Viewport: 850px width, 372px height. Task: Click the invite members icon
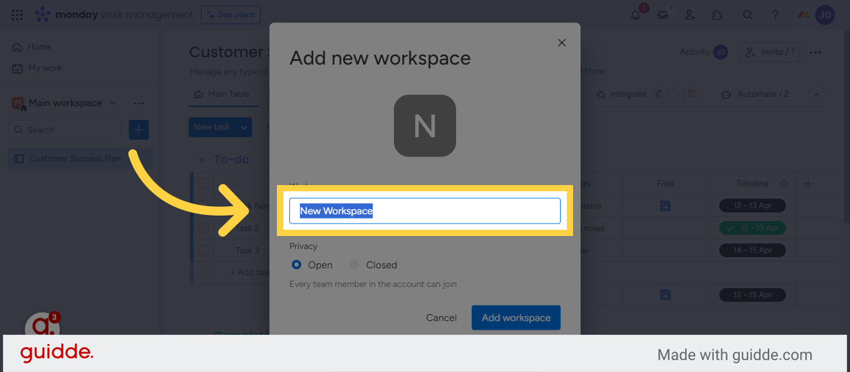(689, 14)
